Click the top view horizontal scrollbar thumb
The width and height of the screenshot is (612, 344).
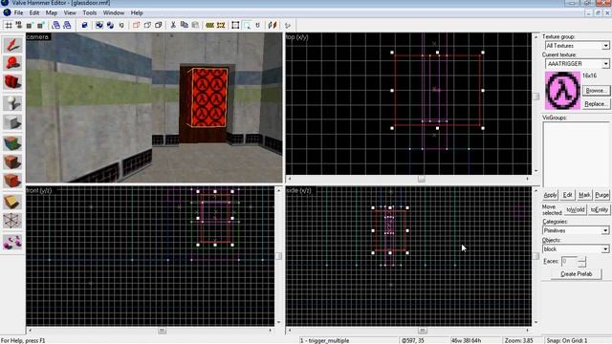(421, 179)
